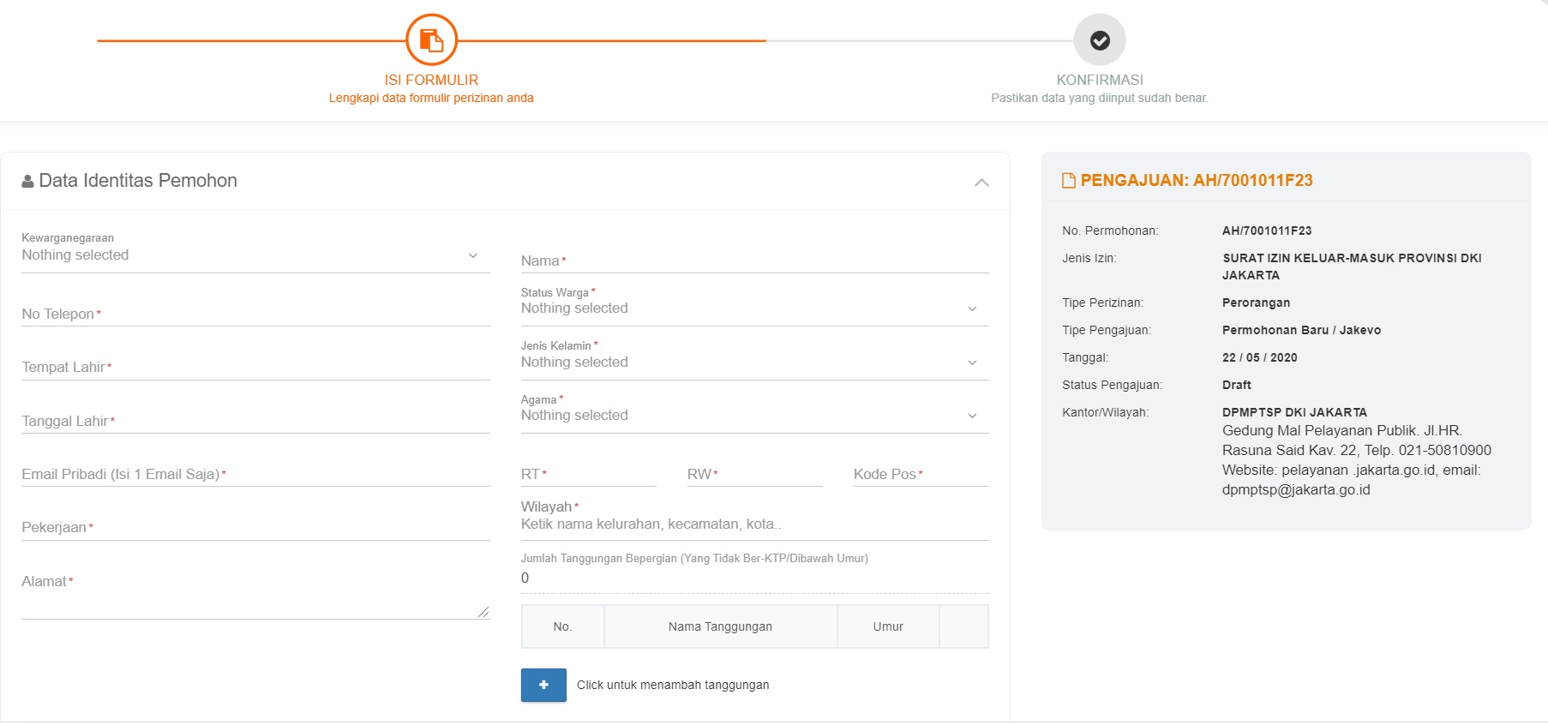This screenshot has width=1548, height=725.
Task: Focus the RT input field
Action: tap(588, 474)
